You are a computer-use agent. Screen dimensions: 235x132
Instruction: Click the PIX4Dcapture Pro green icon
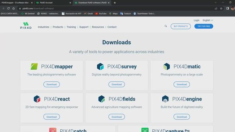click(145, 130)
